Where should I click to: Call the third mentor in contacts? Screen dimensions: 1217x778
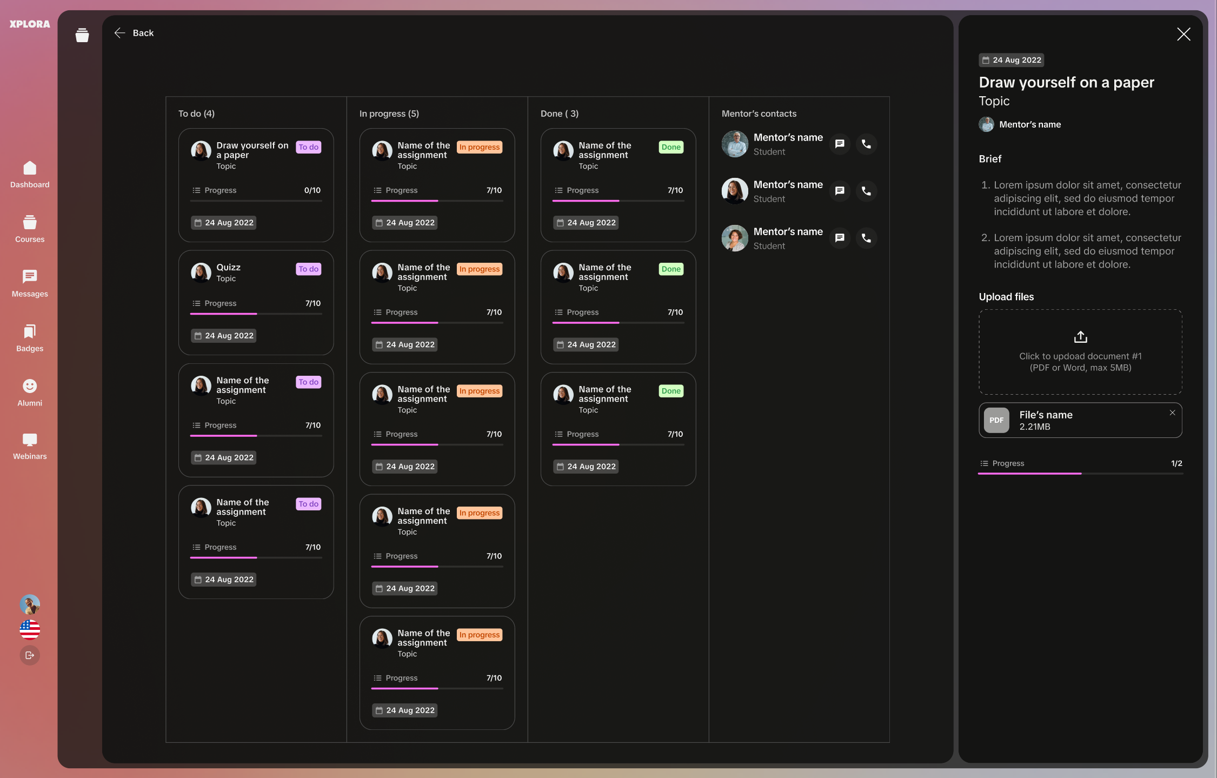[866, 238]
